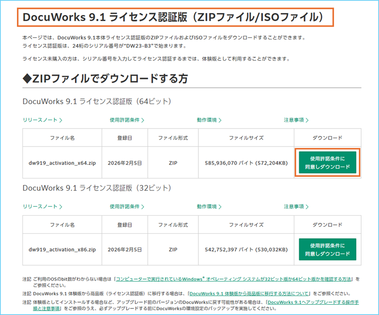Open link about checking Windows 32/64-bit version
Image resolution: width=379 pixels, height=315 pixels.
click(233, 279)
